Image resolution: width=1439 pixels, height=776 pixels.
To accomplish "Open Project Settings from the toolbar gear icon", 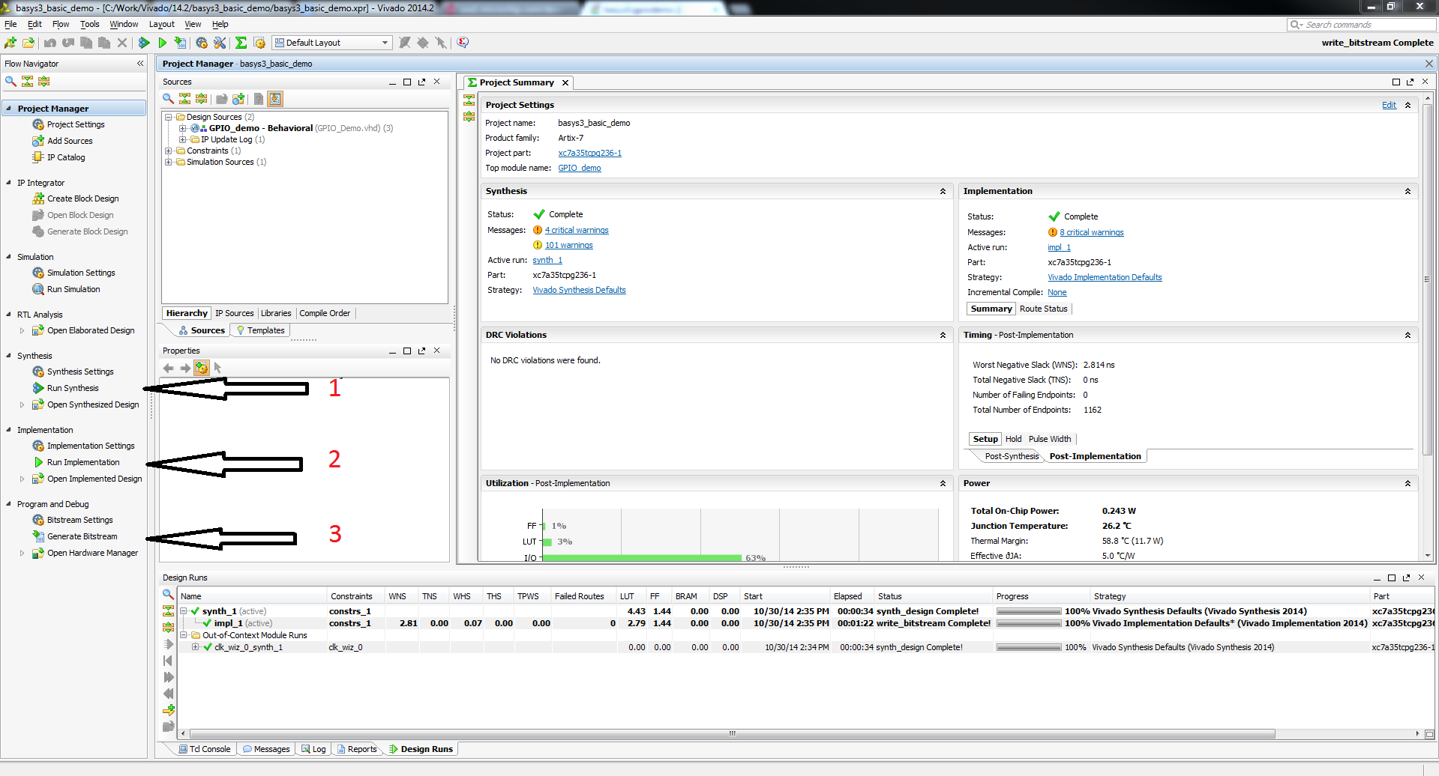I will click(x=202, y=43).
